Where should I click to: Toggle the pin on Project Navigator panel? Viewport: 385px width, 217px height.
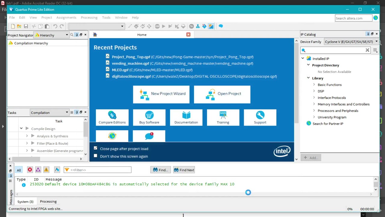click(77, 35)
